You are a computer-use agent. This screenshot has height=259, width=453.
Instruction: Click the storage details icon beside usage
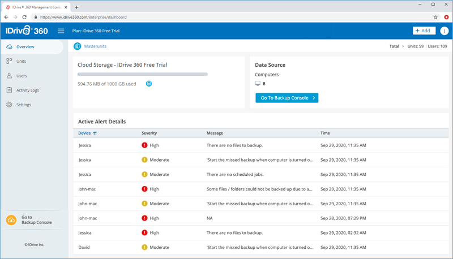(x=148, y=84)
